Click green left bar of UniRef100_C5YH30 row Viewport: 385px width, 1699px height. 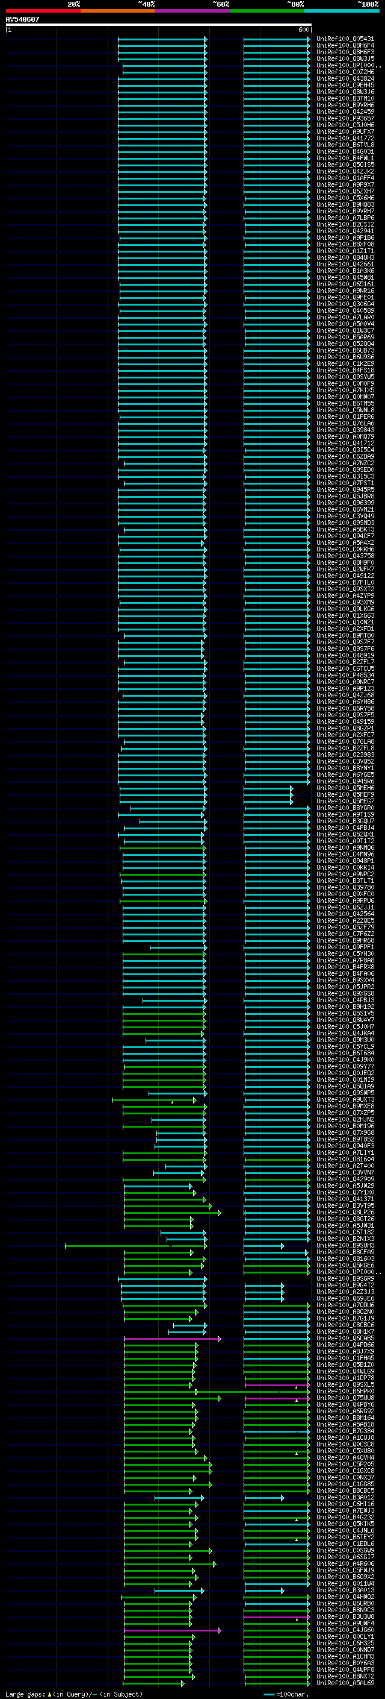click(x=165, y=954)
